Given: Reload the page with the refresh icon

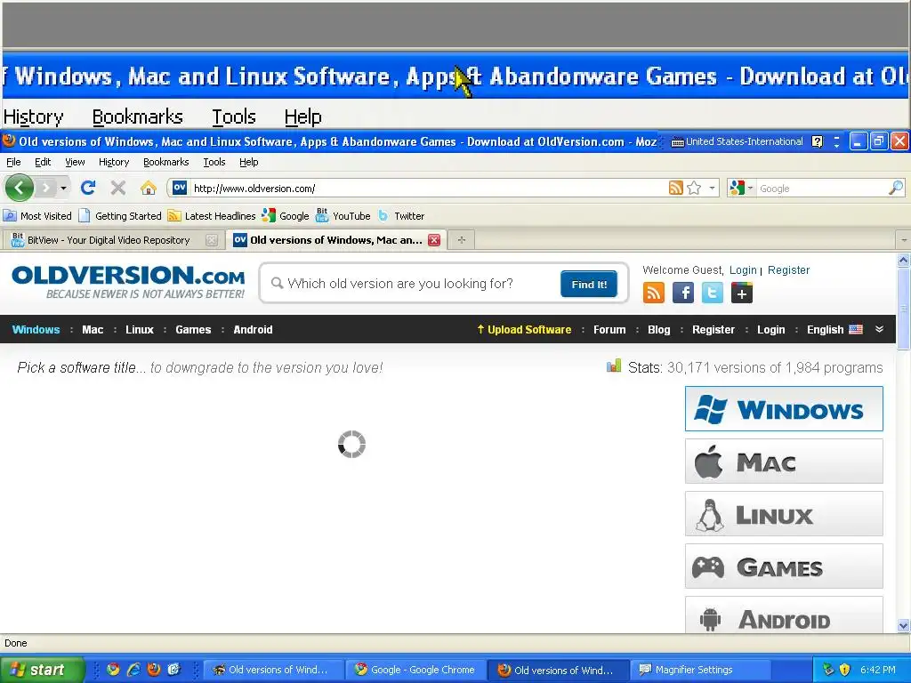Looking at the screenshot, I should tap(88, 188).
